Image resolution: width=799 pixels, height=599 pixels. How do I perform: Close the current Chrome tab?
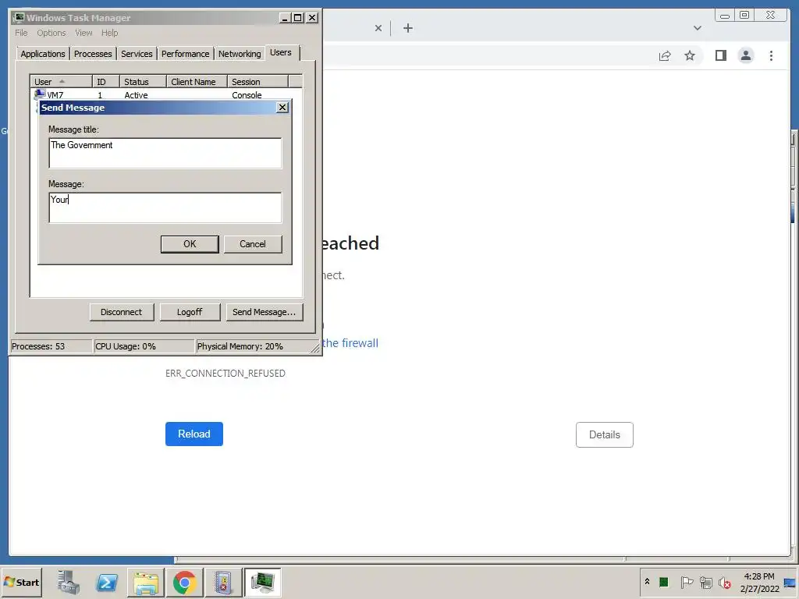coord(378,28)
